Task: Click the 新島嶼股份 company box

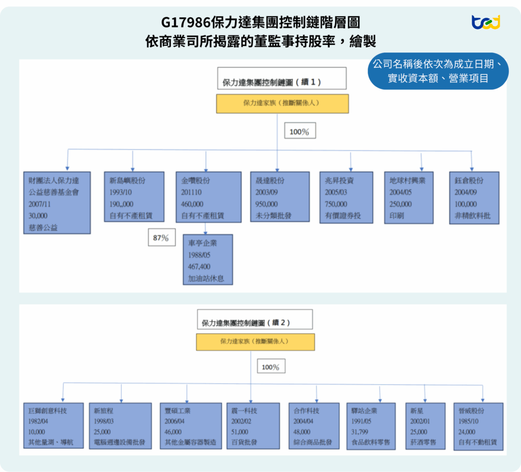Action: point(133,197)
